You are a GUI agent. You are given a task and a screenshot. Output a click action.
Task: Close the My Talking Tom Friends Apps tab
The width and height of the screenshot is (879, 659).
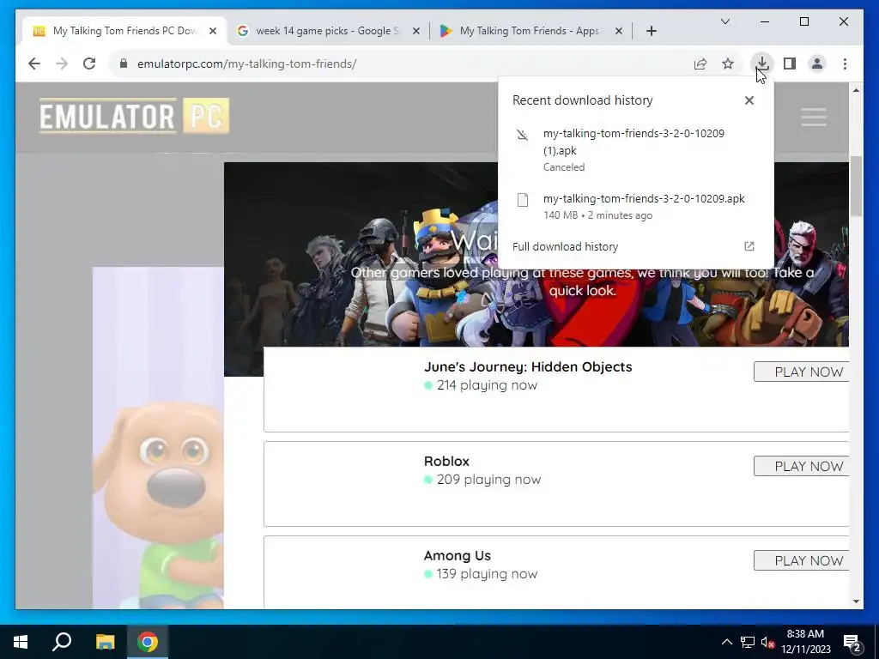[618, 32]
